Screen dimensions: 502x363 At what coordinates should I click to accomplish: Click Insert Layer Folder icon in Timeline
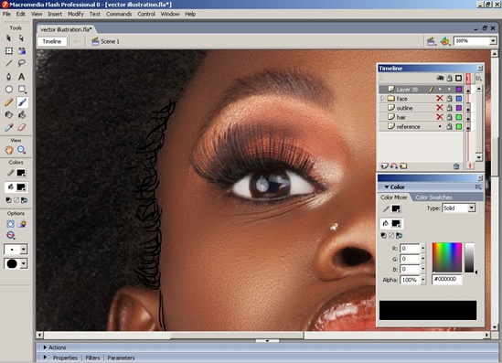point(403,165)
